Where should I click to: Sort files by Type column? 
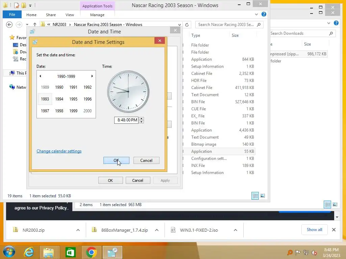196,35
